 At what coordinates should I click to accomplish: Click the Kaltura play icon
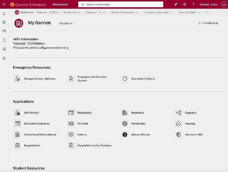pos(71,135)
